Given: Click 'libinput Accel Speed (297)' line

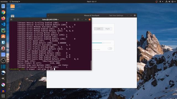Looking at the screenshot, I should (x=38, y=41).
